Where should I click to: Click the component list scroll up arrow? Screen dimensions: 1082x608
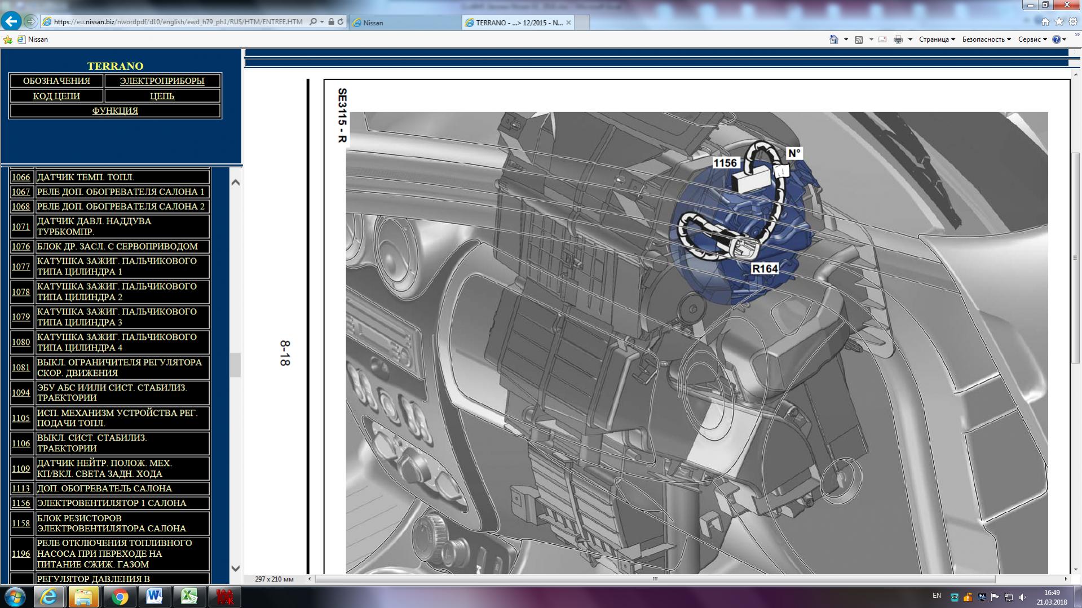click(236, 182)
